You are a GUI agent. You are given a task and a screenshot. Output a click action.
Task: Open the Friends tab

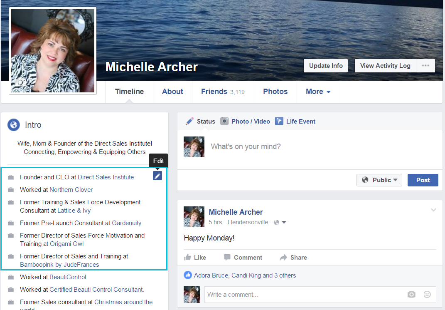click(x=223, y=92)
